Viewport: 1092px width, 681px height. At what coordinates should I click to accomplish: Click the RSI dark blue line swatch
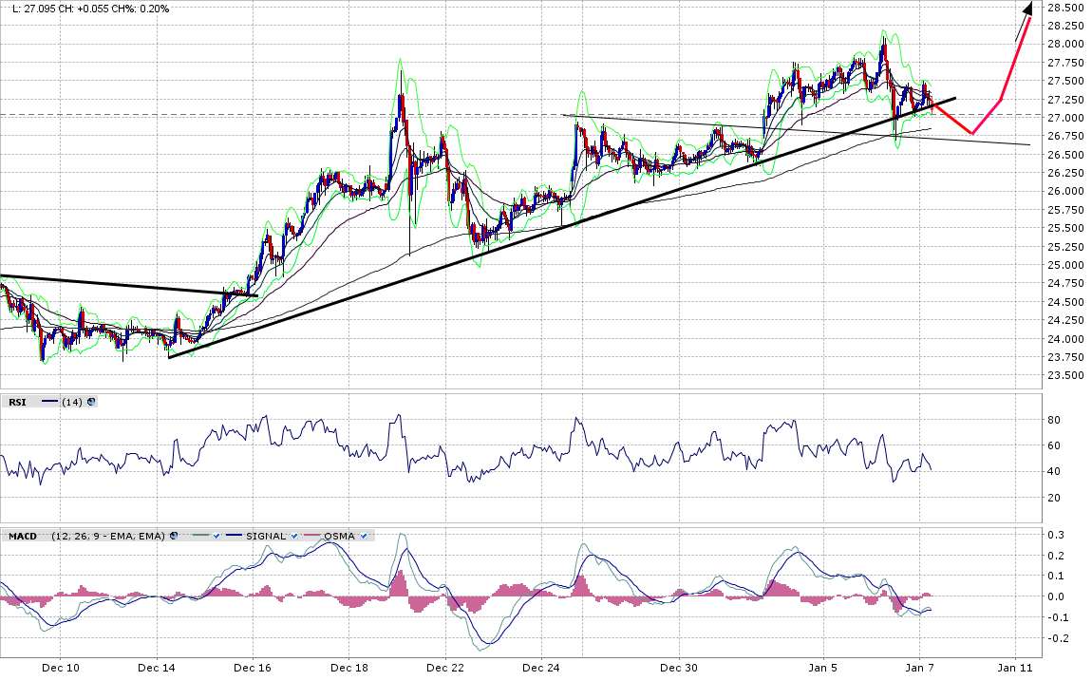(x=49, y=402)
